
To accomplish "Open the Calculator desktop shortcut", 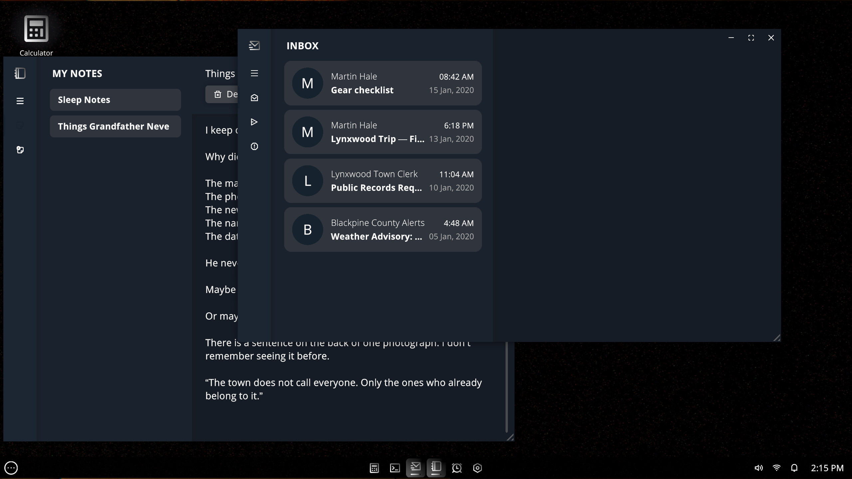I will [36, 36].
